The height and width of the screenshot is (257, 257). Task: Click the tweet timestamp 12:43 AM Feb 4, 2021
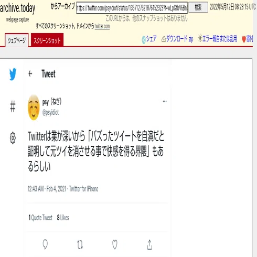pyautogui.click(x=47, y=189)
